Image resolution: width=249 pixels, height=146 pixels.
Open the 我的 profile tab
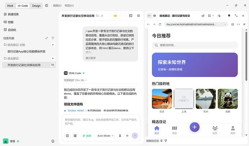(233, 130)
